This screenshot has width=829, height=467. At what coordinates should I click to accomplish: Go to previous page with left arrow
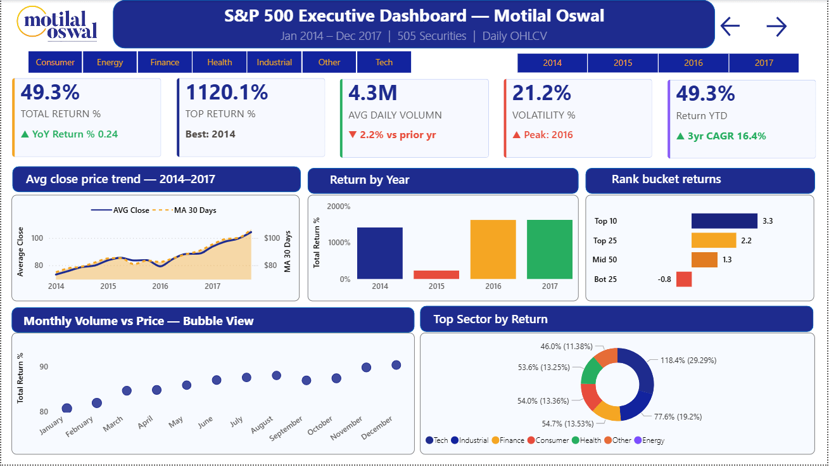pyautogui.click(x=730, y=26)
